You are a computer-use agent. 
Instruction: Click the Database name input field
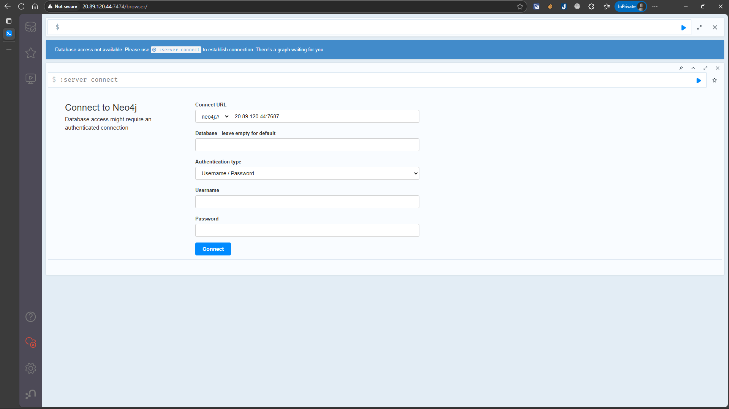coord(307,145)
